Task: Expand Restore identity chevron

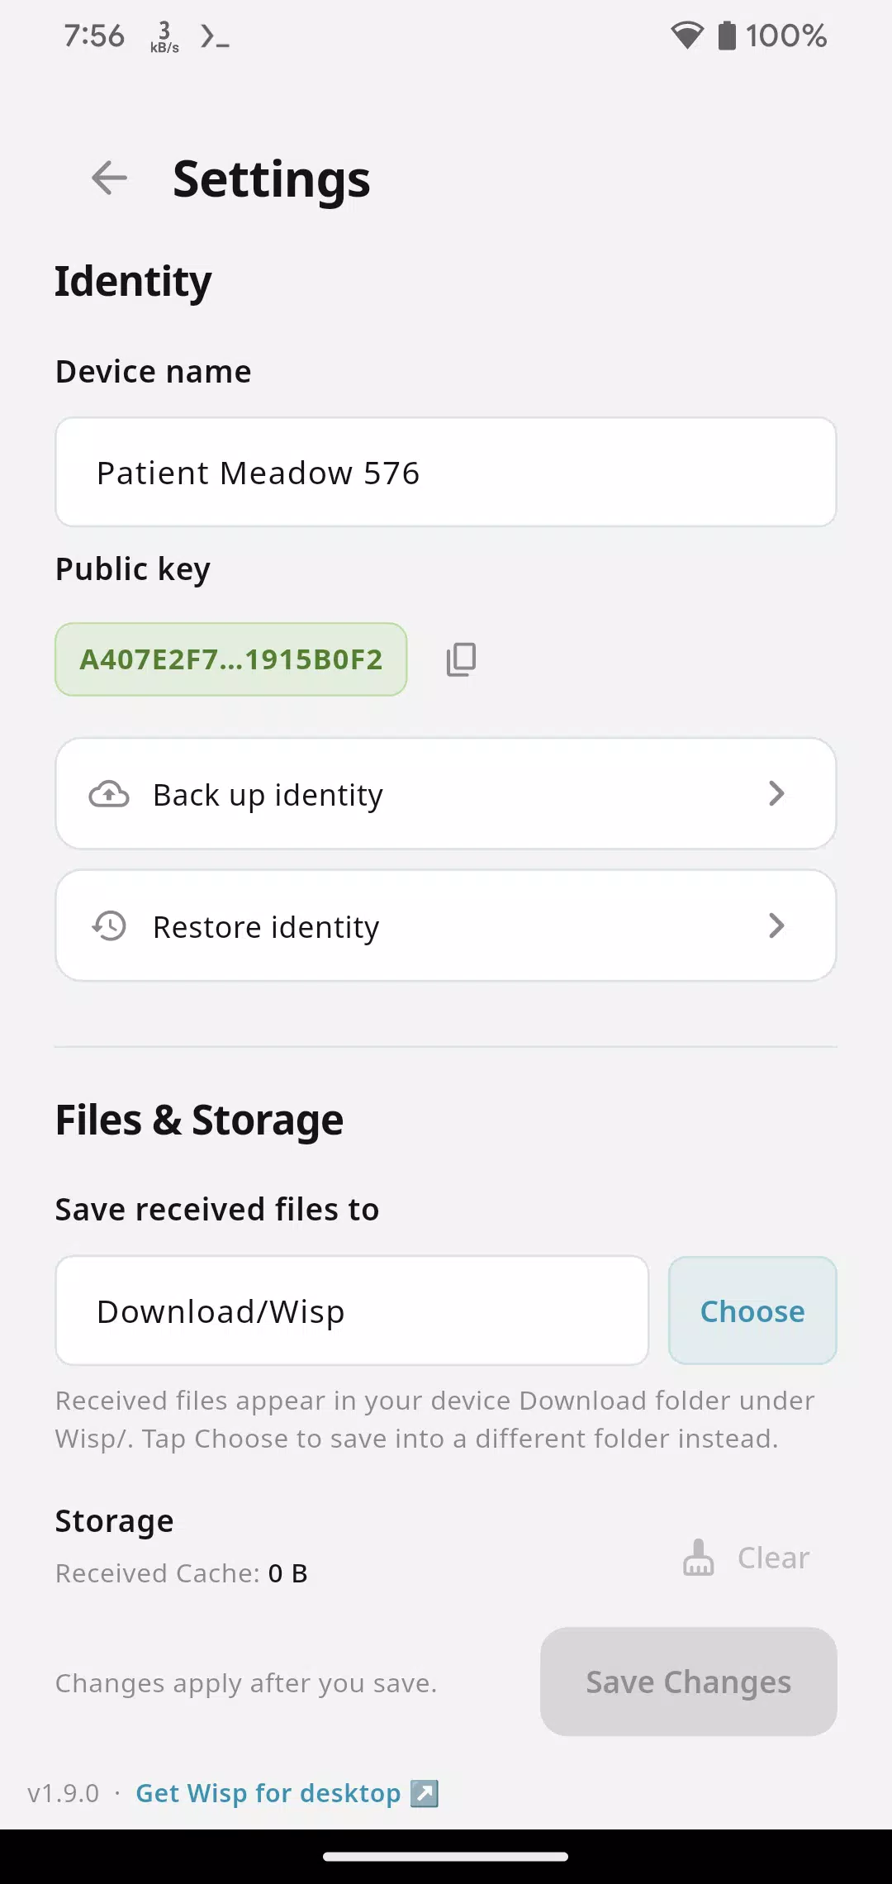Action: (776, 925)
